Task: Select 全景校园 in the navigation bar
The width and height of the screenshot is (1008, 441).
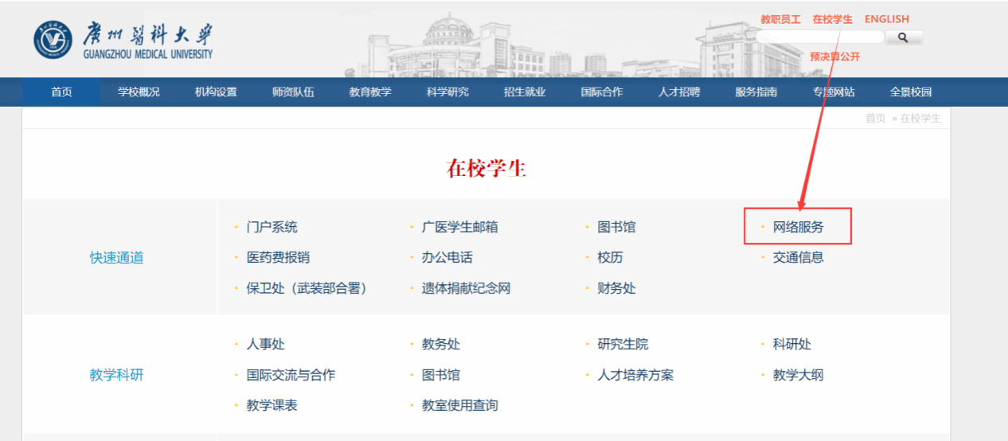Action: click(911, 92)
